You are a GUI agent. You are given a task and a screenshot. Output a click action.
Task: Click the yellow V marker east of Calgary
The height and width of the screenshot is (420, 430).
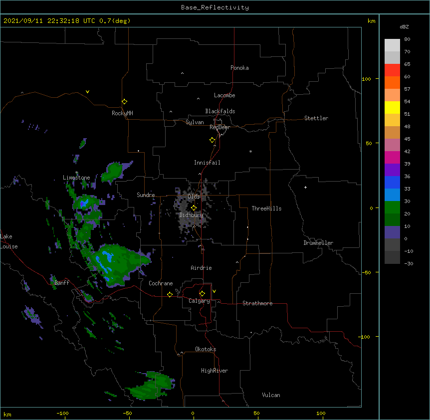coord(214,291)
